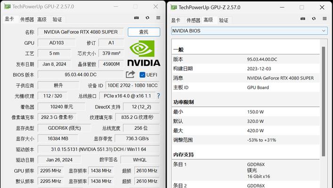Click the digital signature field WHQL
333x188 pixels.
click(x=140, y=160)
